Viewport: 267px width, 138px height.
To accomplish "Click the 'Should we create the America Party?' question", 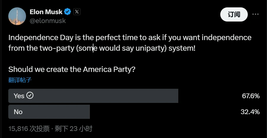I will pos(72,69).
